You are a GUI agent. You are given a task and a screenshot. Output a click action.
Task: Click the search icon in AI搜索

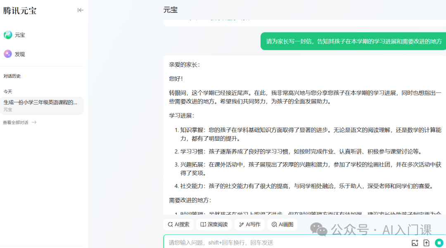click(170, 224)
